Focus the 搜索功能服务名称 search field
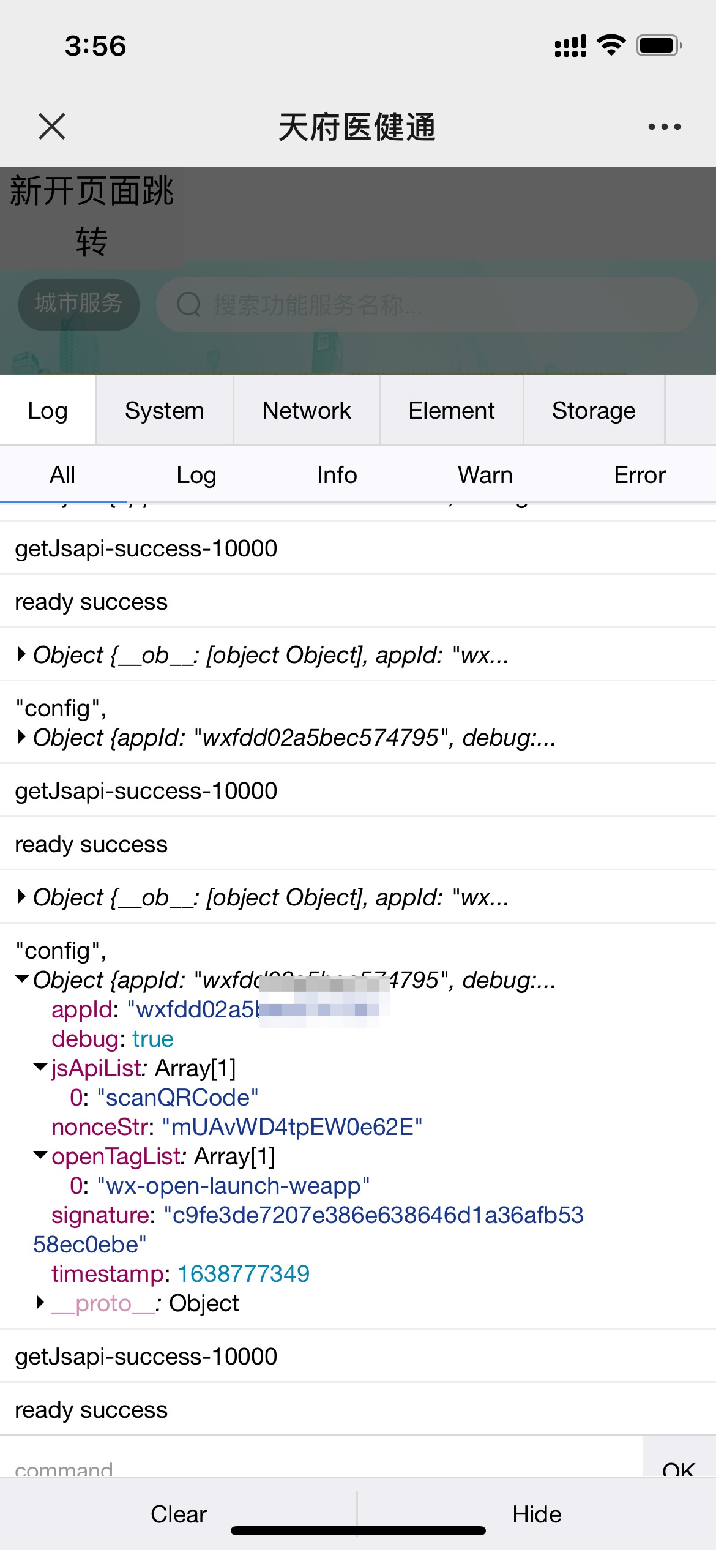Image resolution: width=716 pixels, height=1550 pixels. (x=427, y=304)
